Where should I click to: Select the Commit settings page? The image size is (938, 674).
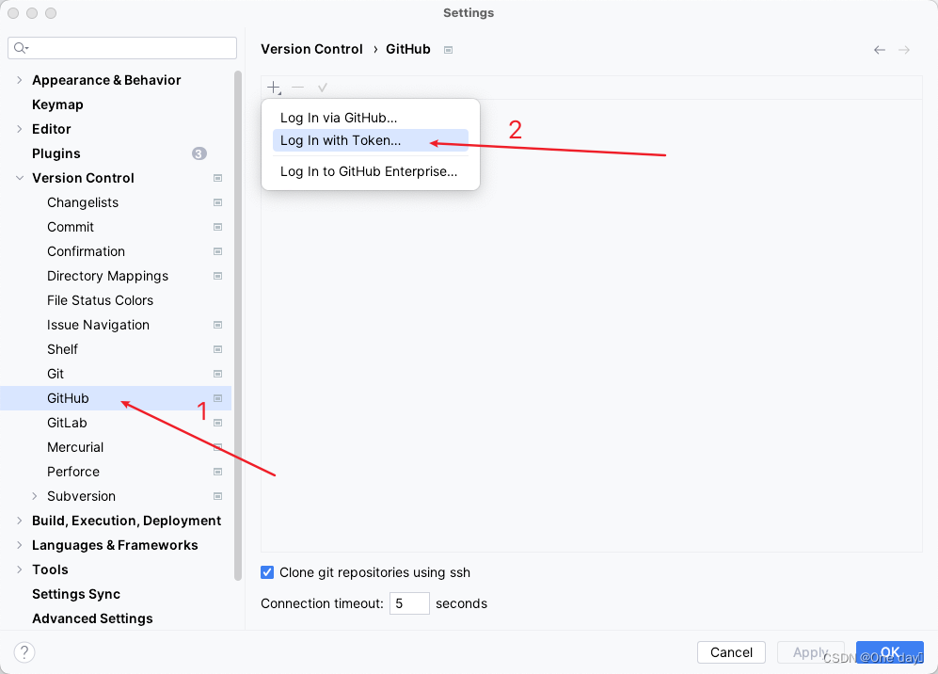click(x=71, y=228)
